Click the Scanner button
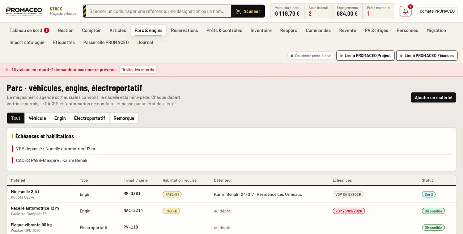The height and width of the screenshot is (234, 463). [248, 11]
